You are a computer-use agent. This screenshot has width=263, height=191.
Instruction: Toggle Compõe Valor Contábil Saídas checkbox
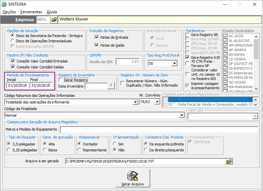(x=13, y=67)
